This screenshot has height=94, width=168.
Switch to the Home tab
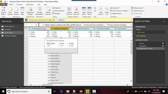coord(11,4)
